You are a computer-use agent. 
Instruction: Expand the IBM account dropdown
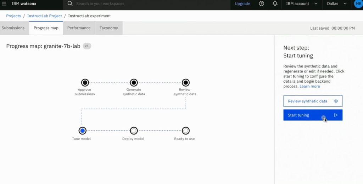[x=302, y=4]
